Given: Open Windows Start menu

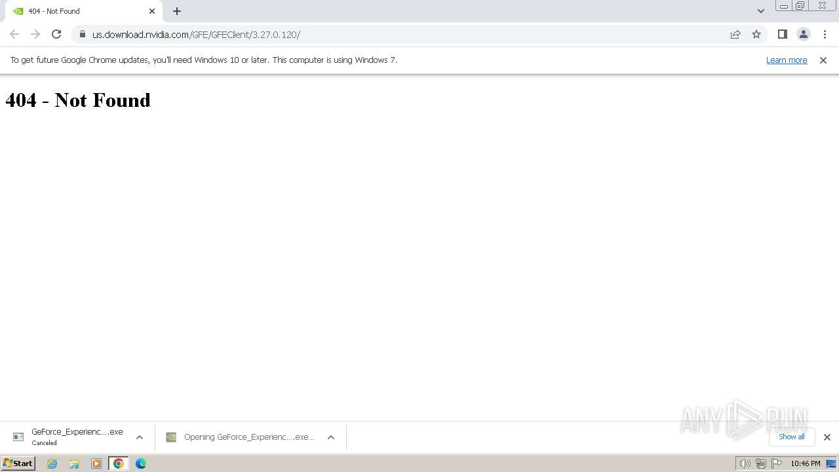Looking at the screenshot, I should pyautogui.click(x=18, y=463).
